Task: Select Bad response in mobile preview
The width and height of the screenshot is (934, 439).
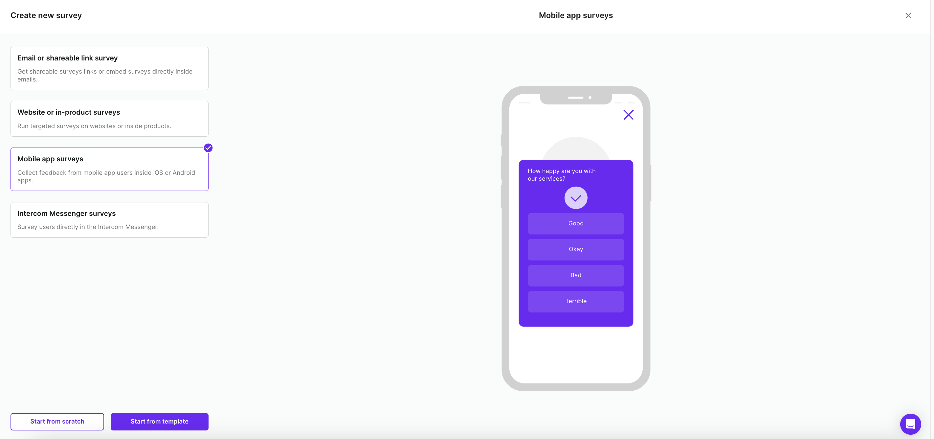Action: tap(575, 275)
